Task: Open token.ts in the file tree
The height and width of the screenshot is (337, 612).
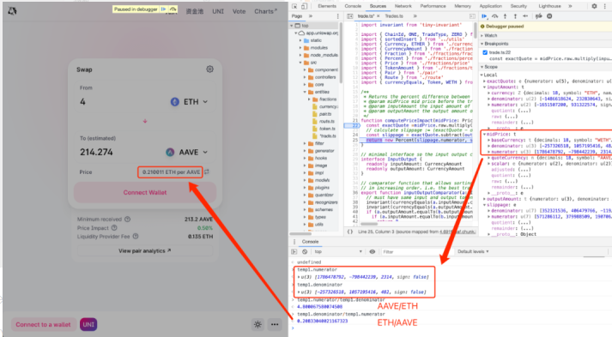Action: (327, 129)
